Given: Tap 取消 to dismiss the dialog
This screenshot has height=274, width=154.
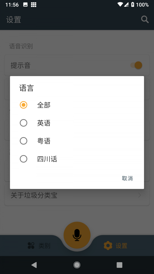Looking at the screenshot, I should coord(127,178).
